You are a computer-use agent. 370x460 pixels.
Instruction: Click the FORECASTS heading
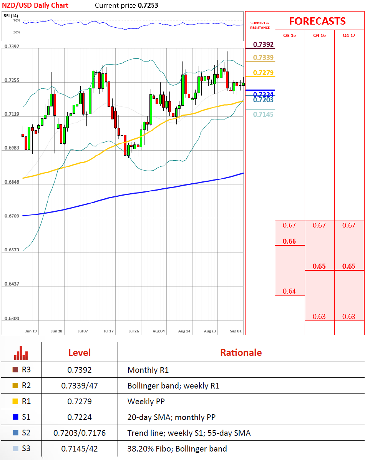click(317, 21)
